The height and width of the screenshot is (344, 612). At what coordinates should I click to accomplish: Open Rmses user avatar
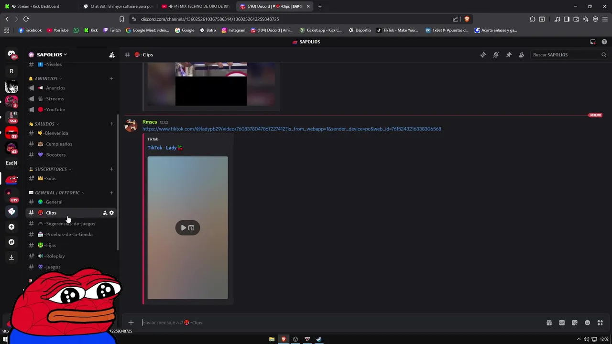click(131, 126)
